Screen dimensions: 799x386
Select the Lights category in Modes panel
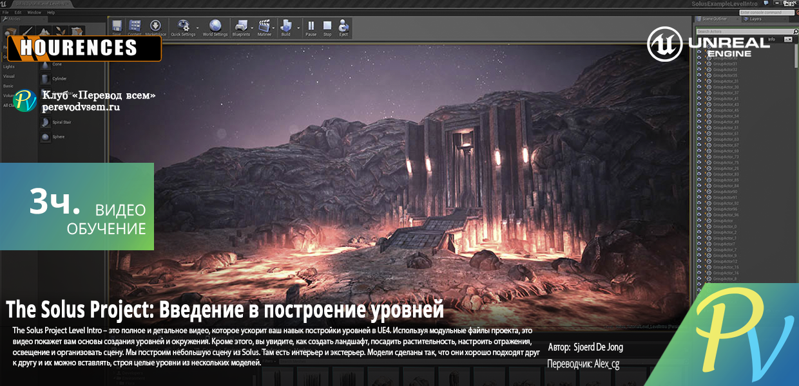click(8, 66)
